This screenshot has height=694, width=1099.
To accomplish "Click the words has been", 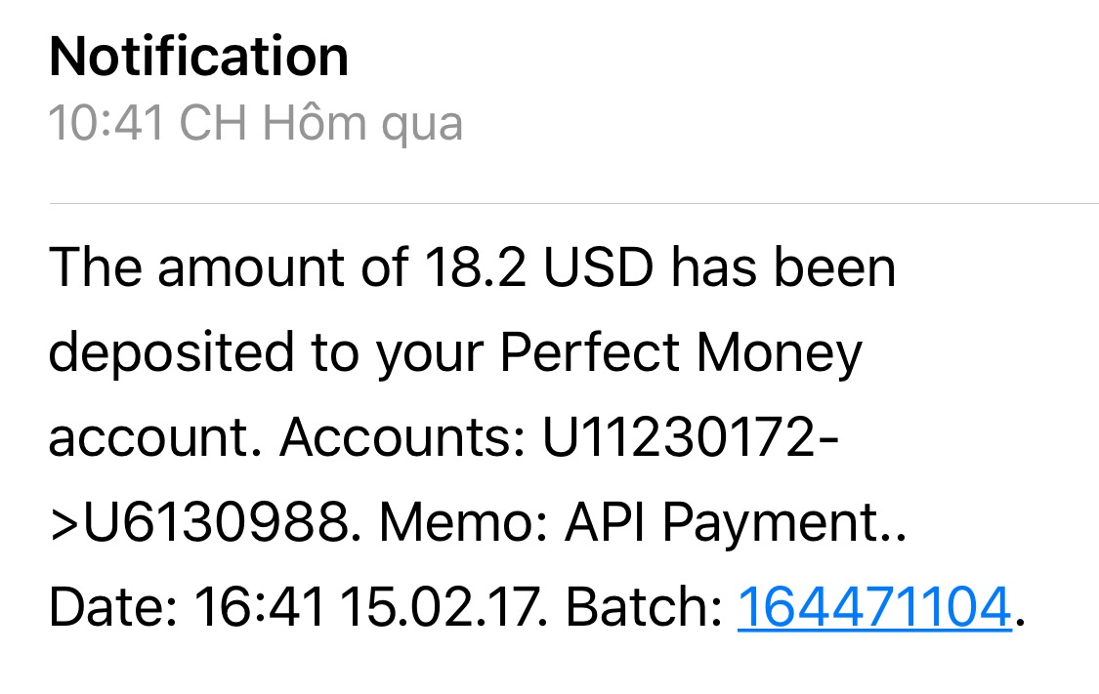I will (x=782, y=268).
